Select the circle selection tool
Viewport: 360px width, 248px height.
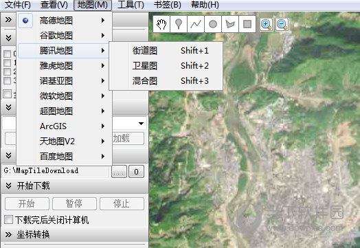213,24
